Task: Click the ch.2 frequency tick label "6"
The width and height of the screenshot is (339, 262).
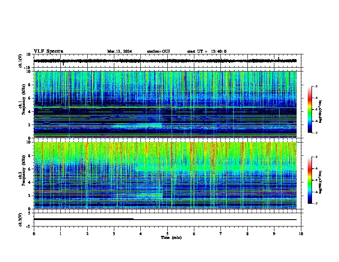Action: coord(30,169)
